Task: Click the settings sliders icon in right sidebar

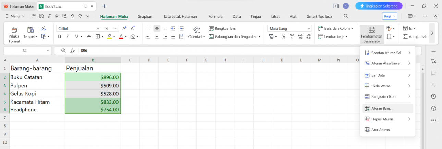Action: click(433, 85)
